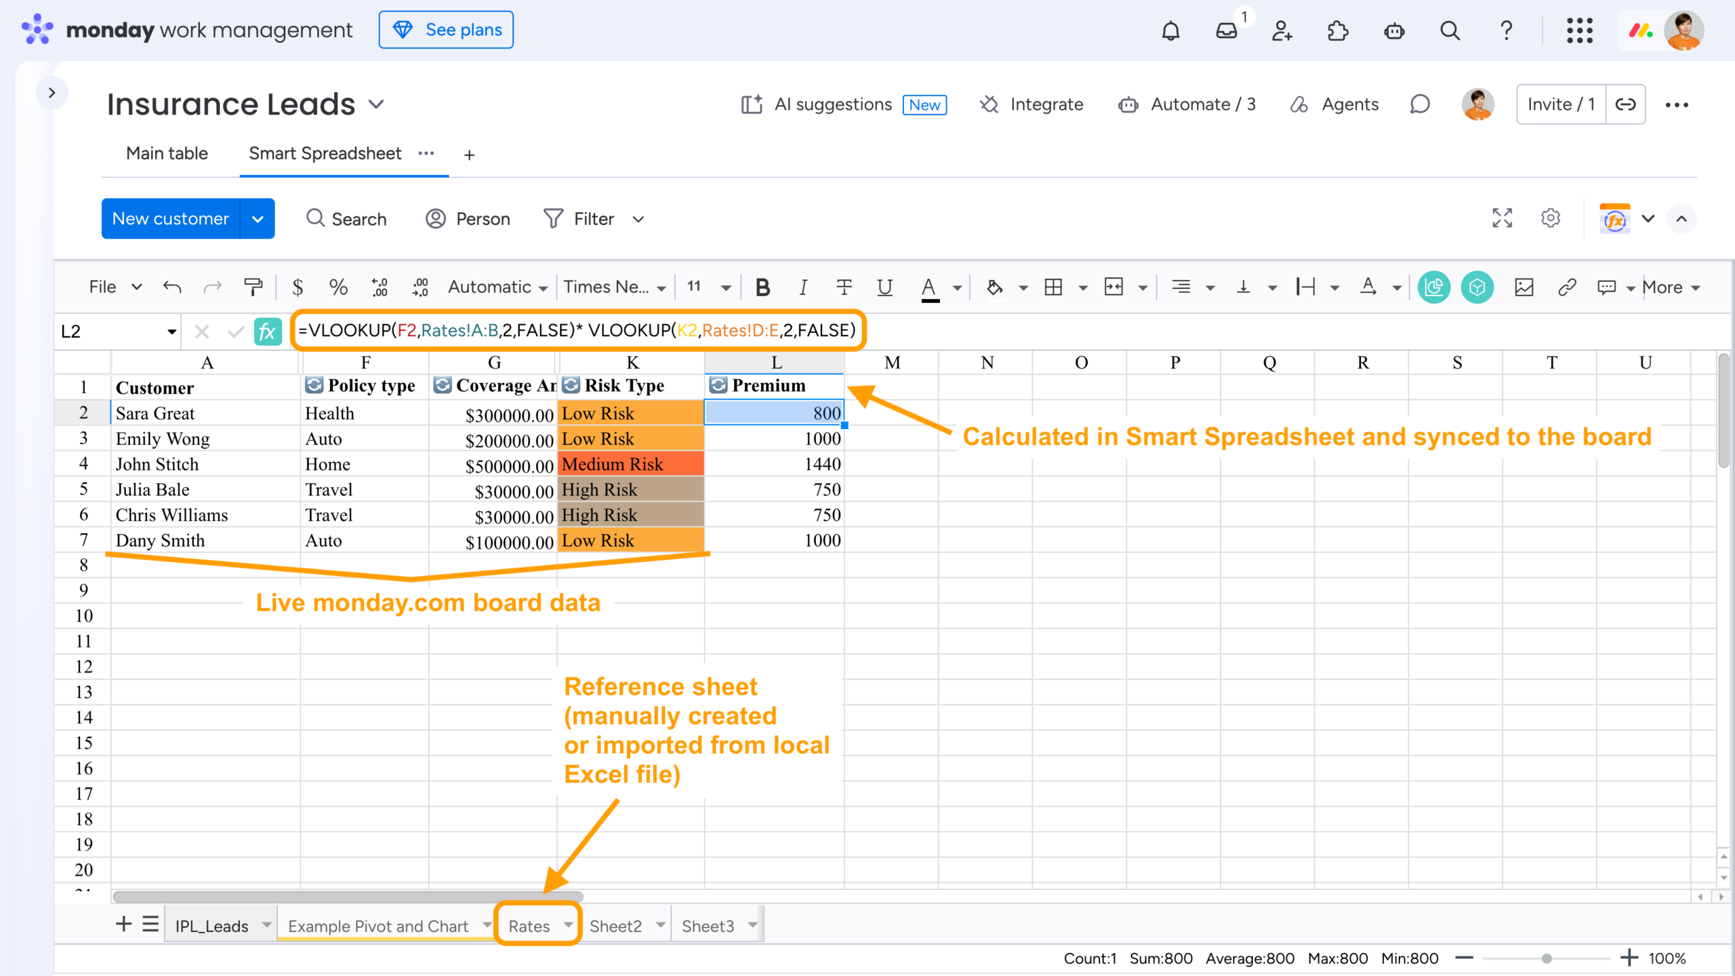Click the undo arrow in spreadsheet toolbar
Viewport: 1735px width, 976px height.
tap(172, 287)
